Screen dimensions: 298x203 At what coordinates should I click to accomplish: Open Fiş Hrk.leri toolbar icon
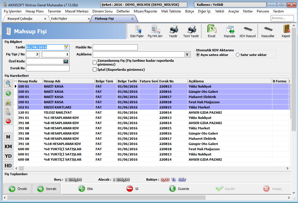[x=155, y=31]
